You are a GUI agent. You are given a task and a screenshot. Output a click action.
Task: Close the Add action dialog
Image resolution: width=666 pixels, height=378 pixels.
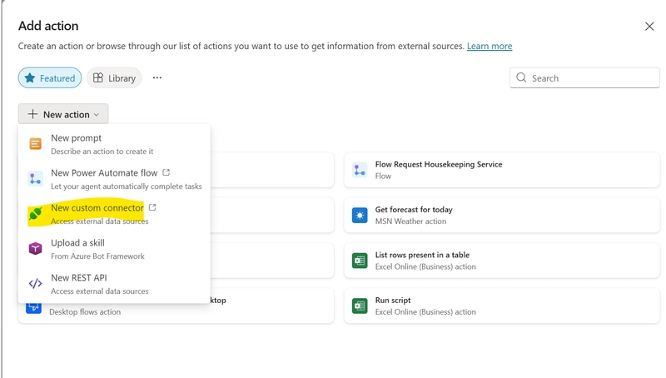(x=649, y=27)
